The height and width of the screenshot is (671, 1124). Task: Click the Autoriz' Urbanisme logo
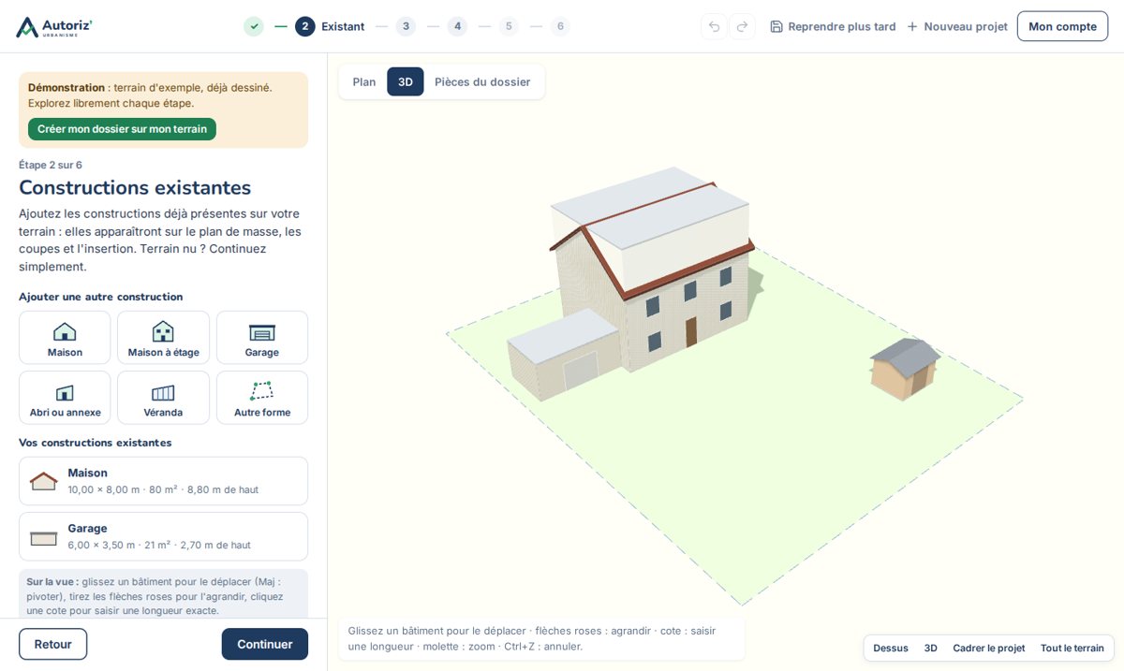53,26
